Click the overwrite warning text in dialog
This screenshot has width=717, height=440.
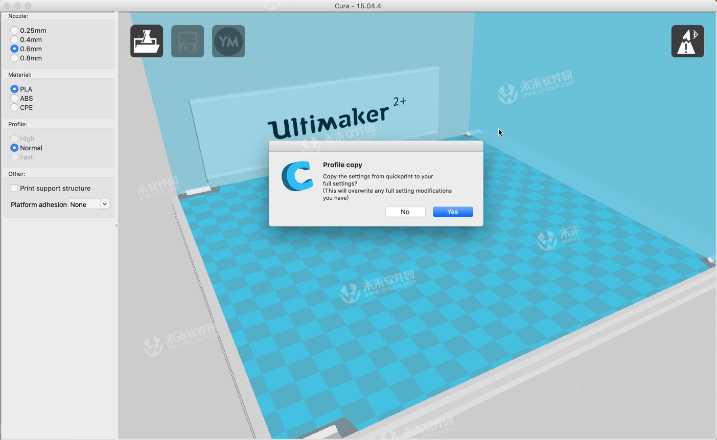387,194
